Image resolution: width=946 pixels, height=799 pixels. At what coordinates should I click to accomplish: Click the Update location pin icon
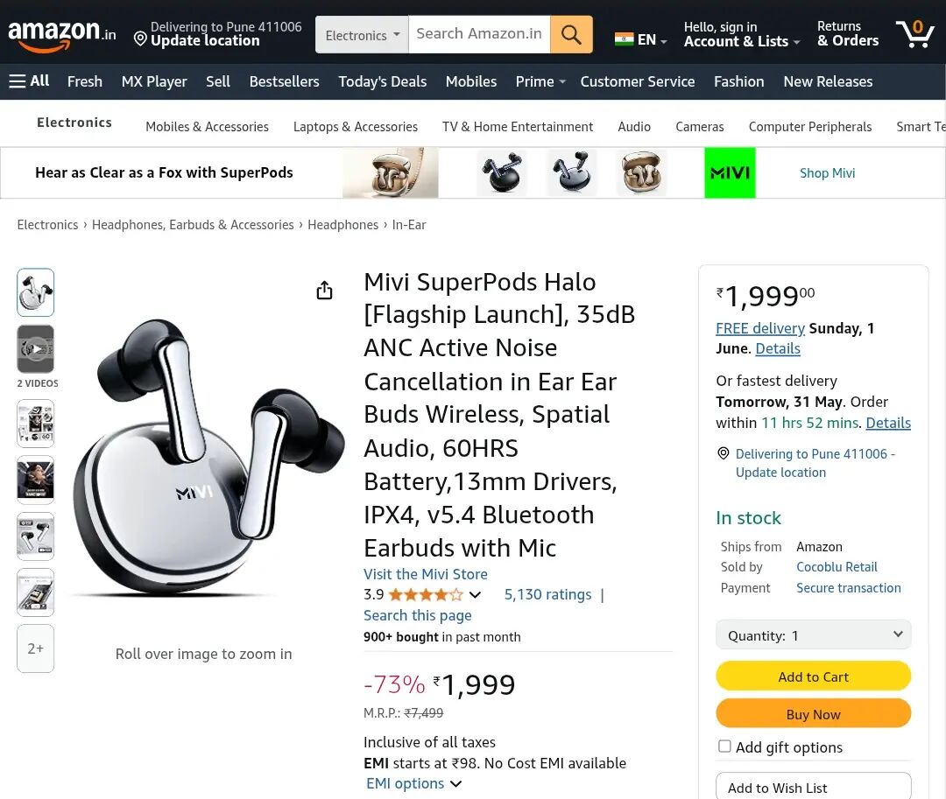[x=140, y=39]
